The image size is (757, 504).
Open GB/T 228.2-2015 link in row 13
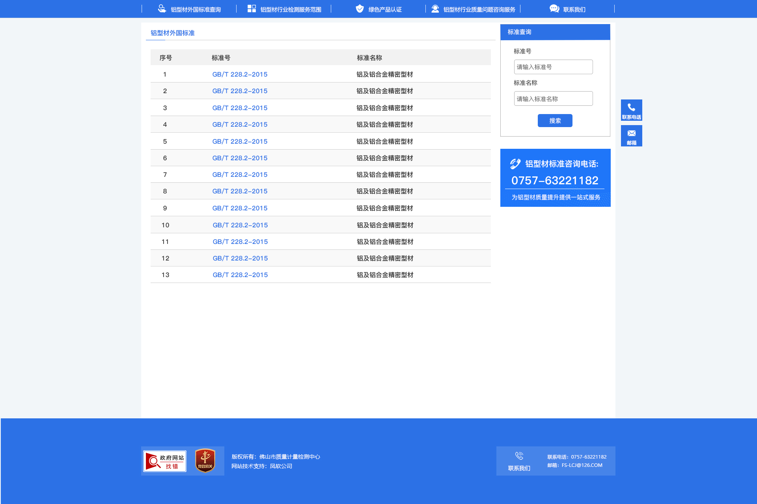240,275
